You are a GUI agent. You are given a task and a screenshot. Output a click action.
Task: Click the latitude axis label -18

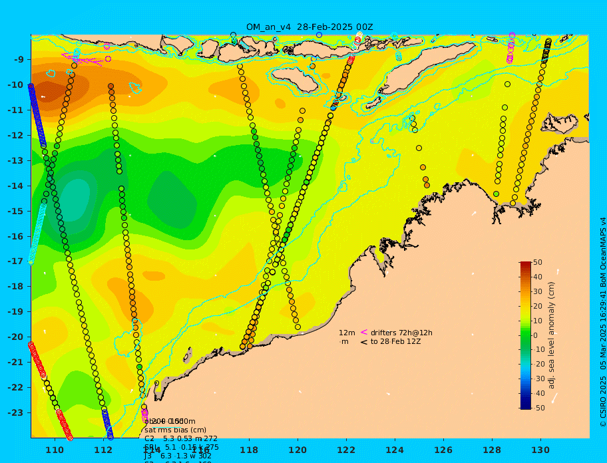[x=16, y=287]
